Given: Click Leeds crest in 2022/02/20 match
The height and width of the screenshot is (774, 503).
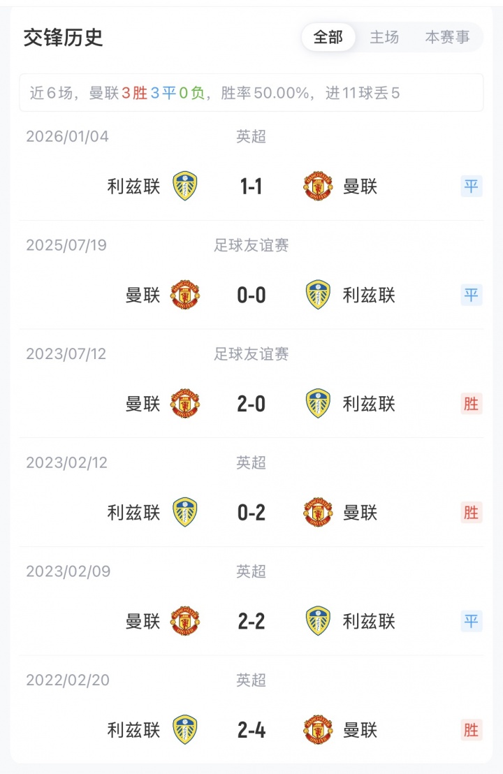Looking at the screenshot, I should coord(185,730).
